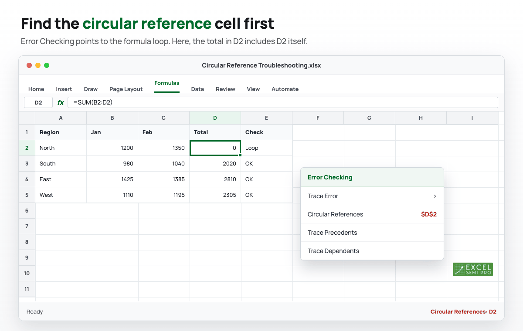Select column D header

click(215, 118)
